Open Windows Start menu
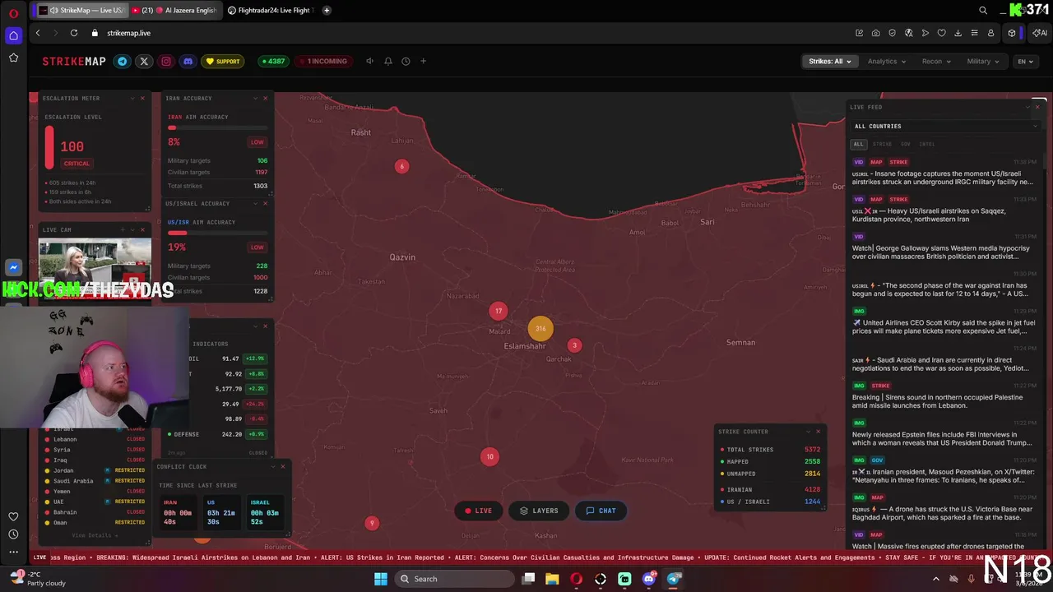Viewport: 1053px width, 592px height. point(381,579)
